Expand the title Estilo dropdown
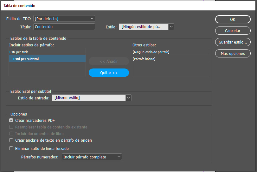 [146, 27]
